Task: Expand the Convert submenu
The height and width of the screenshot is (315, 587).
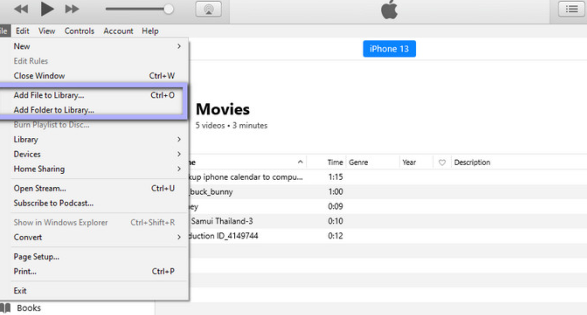Action: click(94, 237)
